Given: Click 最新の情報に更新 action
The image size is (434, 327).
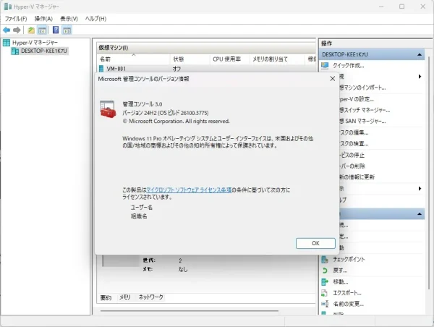Looking at the screenshot, I should (357, 177).
